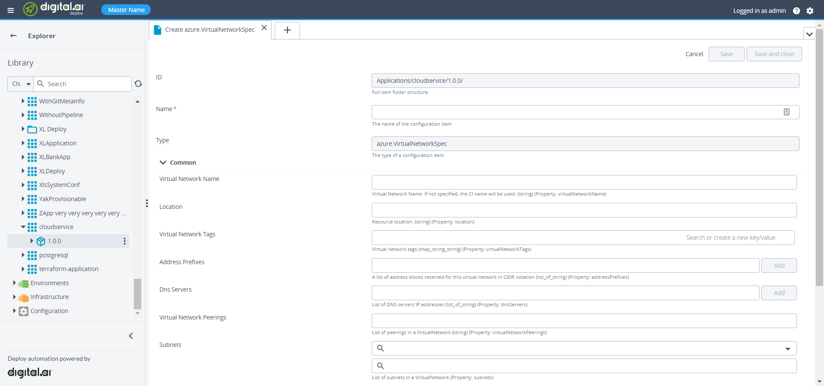
Task: Click the search icon inside Subnets field
Action: [x=380, y=348]
